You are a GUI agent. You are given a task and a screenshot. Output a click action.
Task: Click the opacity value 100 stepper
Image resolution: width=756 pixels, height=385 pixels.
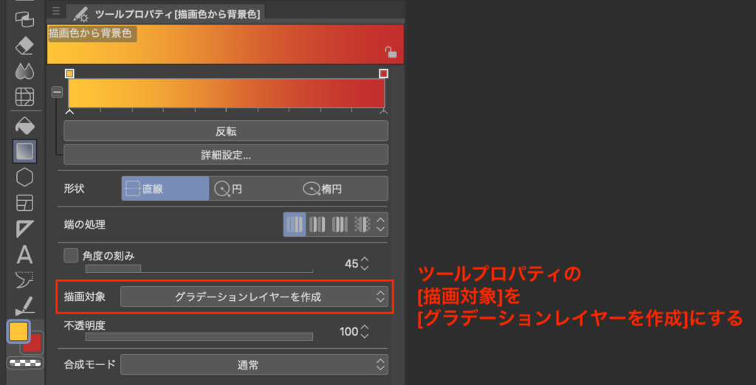tap(365, 331)
